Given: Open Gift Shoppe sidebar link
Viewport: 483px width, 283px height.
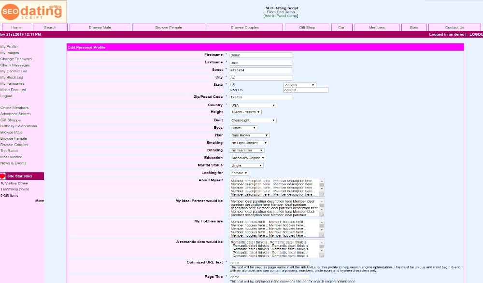Looking at the screenshot, I should point(11,120).
